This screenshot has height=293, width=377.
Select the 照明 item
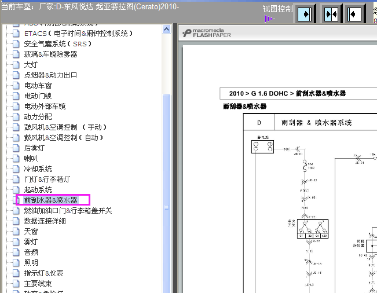[31, 263]
